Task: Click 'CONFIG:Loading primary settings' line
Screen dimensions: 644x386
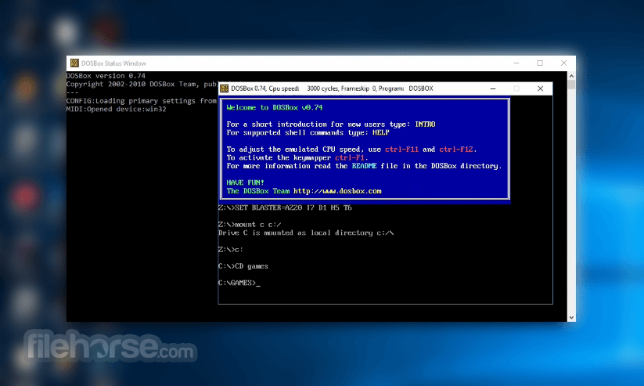Action: (142, 101)
